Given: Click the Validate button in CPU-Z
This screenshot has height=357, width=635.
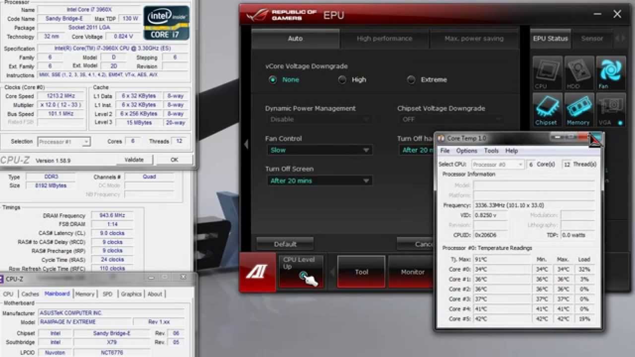Looking at the screenshot, I should [134, 160].
